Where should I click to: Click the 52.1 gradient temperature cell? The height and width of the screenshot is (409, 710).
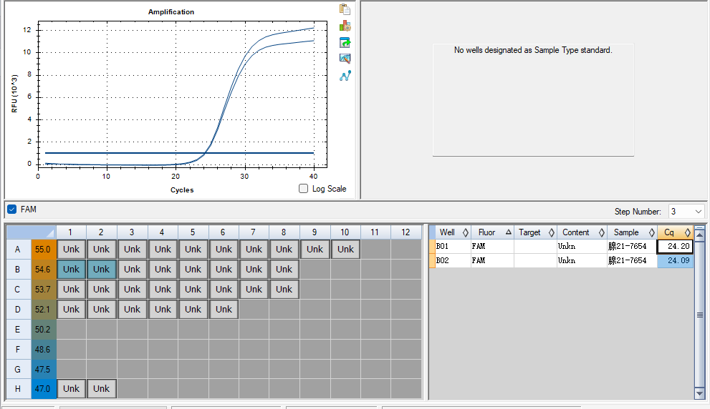44,309
